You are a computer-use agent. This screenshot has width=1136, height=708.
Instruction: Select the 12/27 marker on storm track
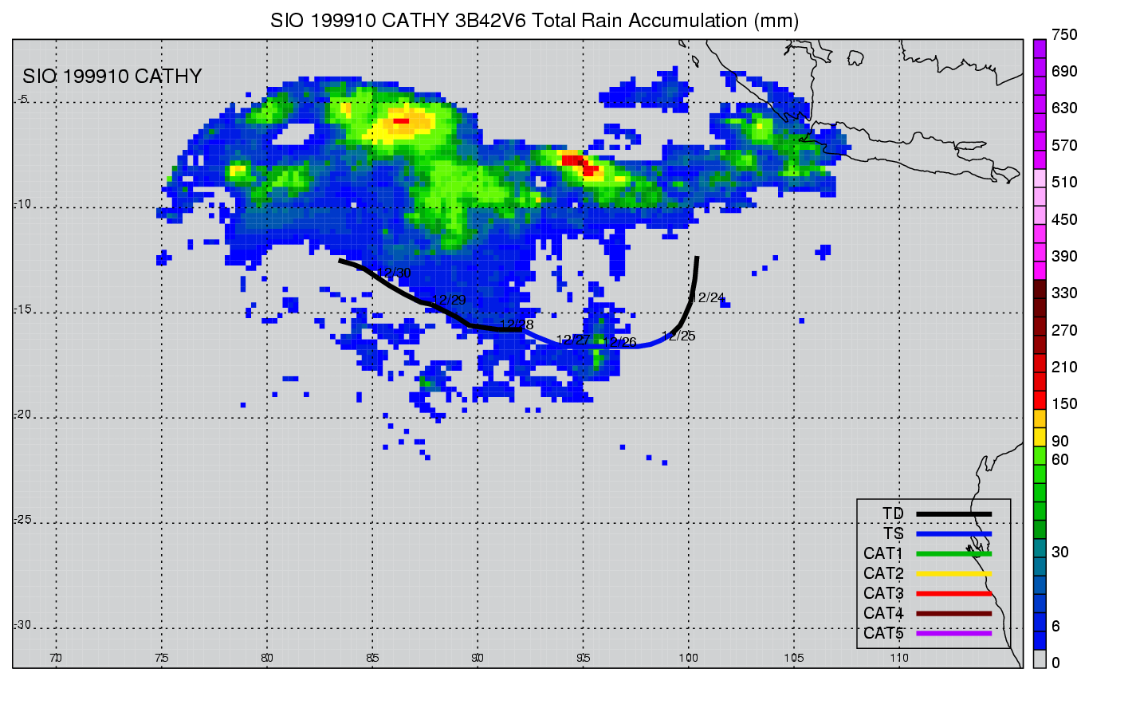(573, 340)
